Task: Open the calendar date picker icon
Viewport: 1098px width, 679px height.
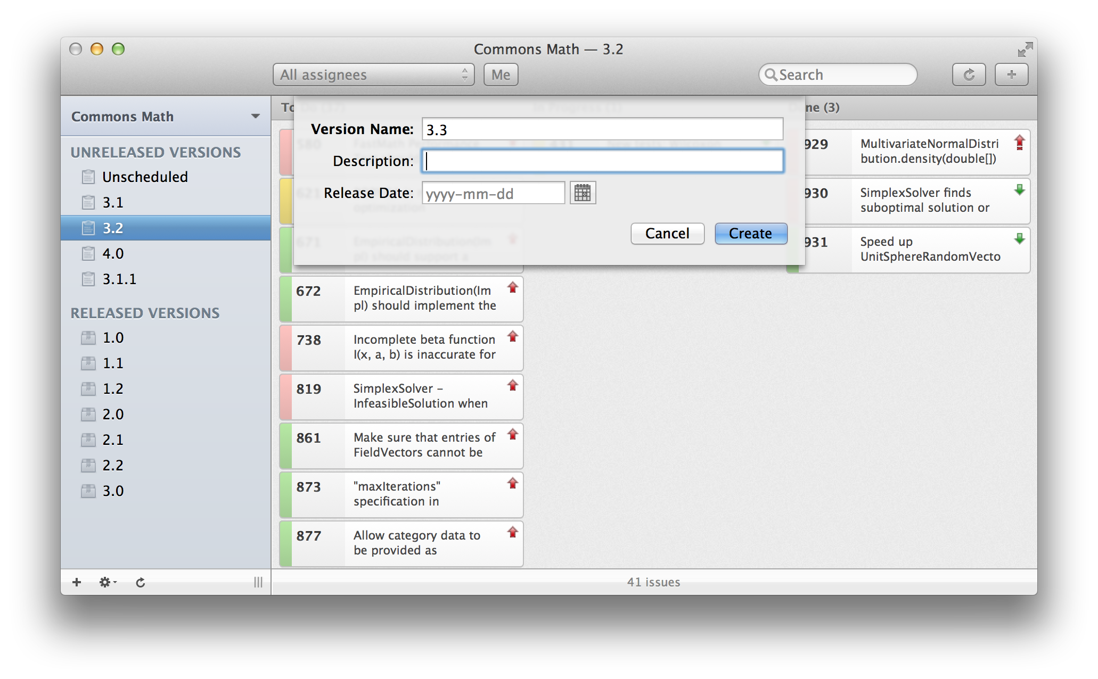Action: click(583, 193)
